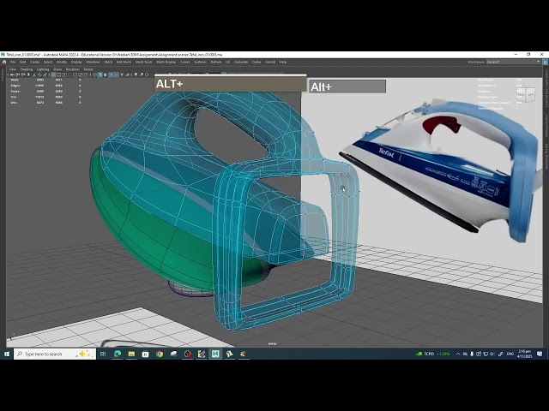Click the UVs poly count row
Screen dimensions: 549x411
pyautogui.click(x=45, y=103)
